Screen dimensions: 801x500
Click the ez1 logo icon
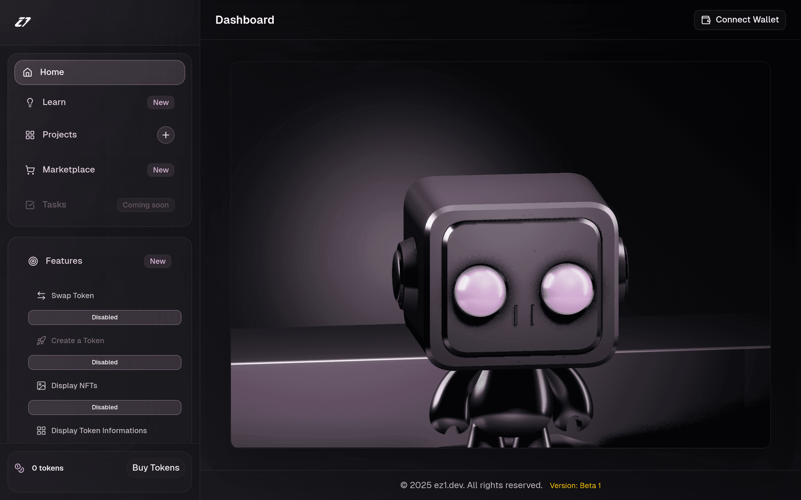pyautogui.click(x=23, y=22)
